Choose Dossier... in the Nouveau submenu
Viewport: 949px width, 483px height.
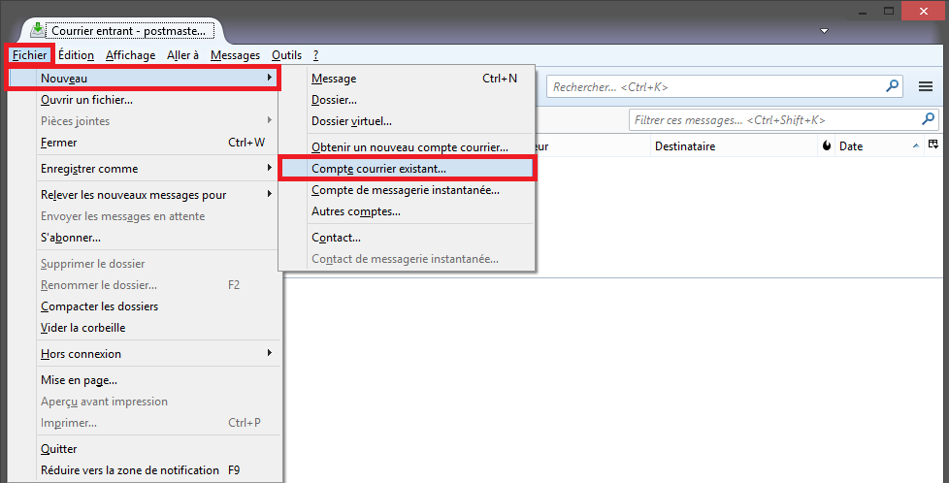click(x=407, y=100)
